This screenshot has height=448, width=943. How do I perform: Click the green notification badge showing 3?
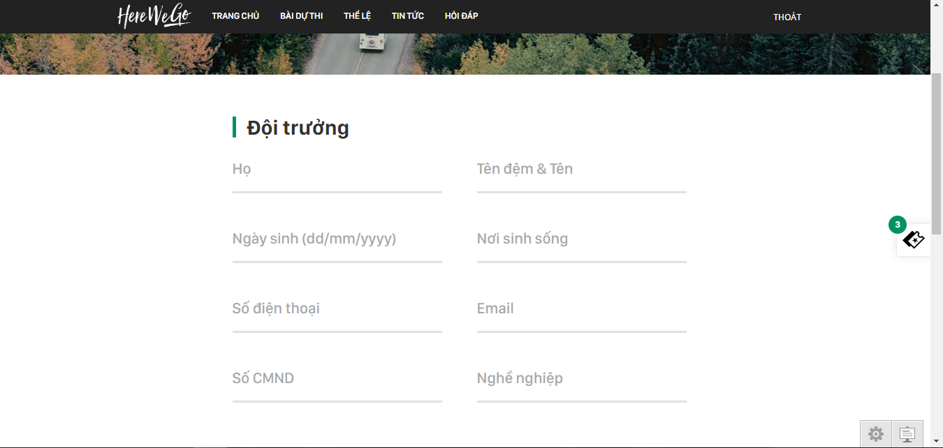pos(897,225)
